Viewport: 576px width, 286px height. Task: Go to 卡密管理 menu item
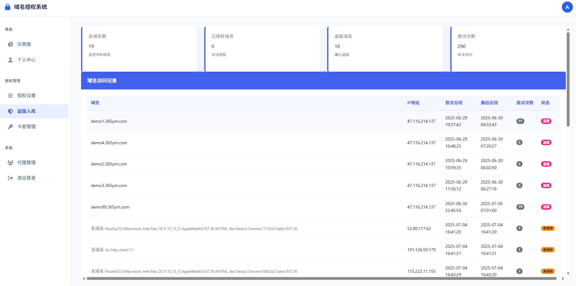coord(26,127)
